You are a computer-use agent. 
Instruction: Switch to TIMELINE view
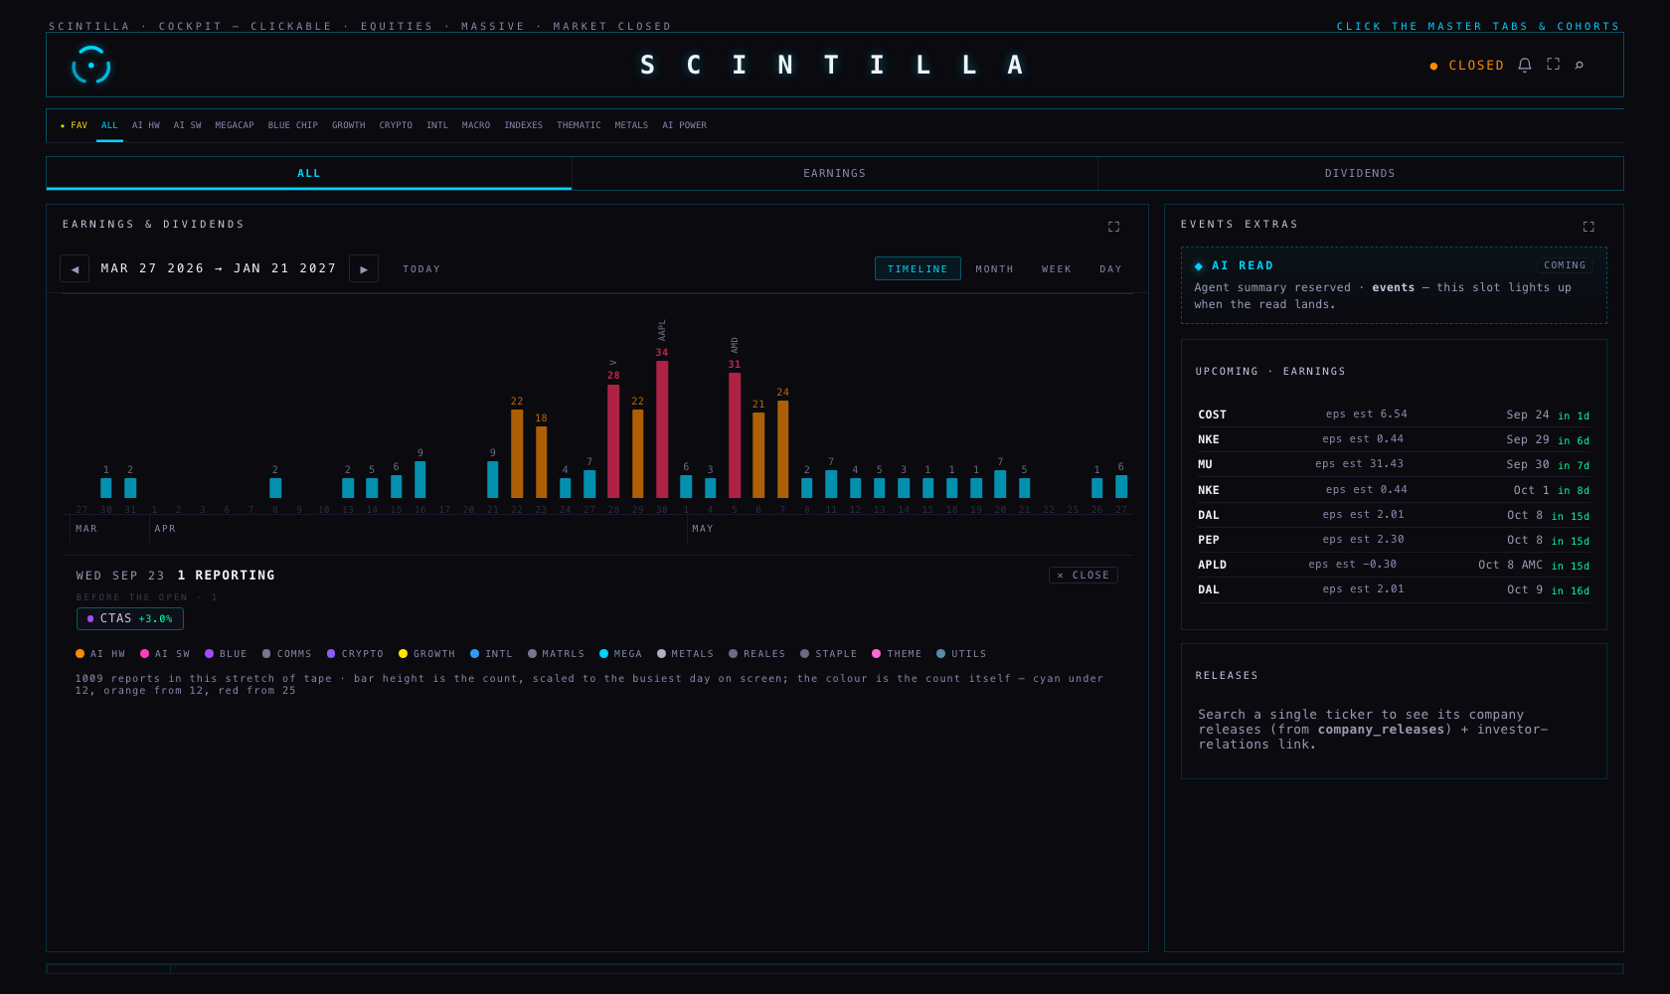(x=918, y=268)
